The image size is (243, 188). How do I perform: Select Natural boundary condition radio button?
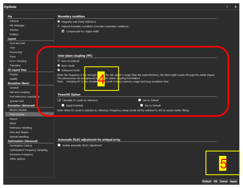click(x=59, y=26)
